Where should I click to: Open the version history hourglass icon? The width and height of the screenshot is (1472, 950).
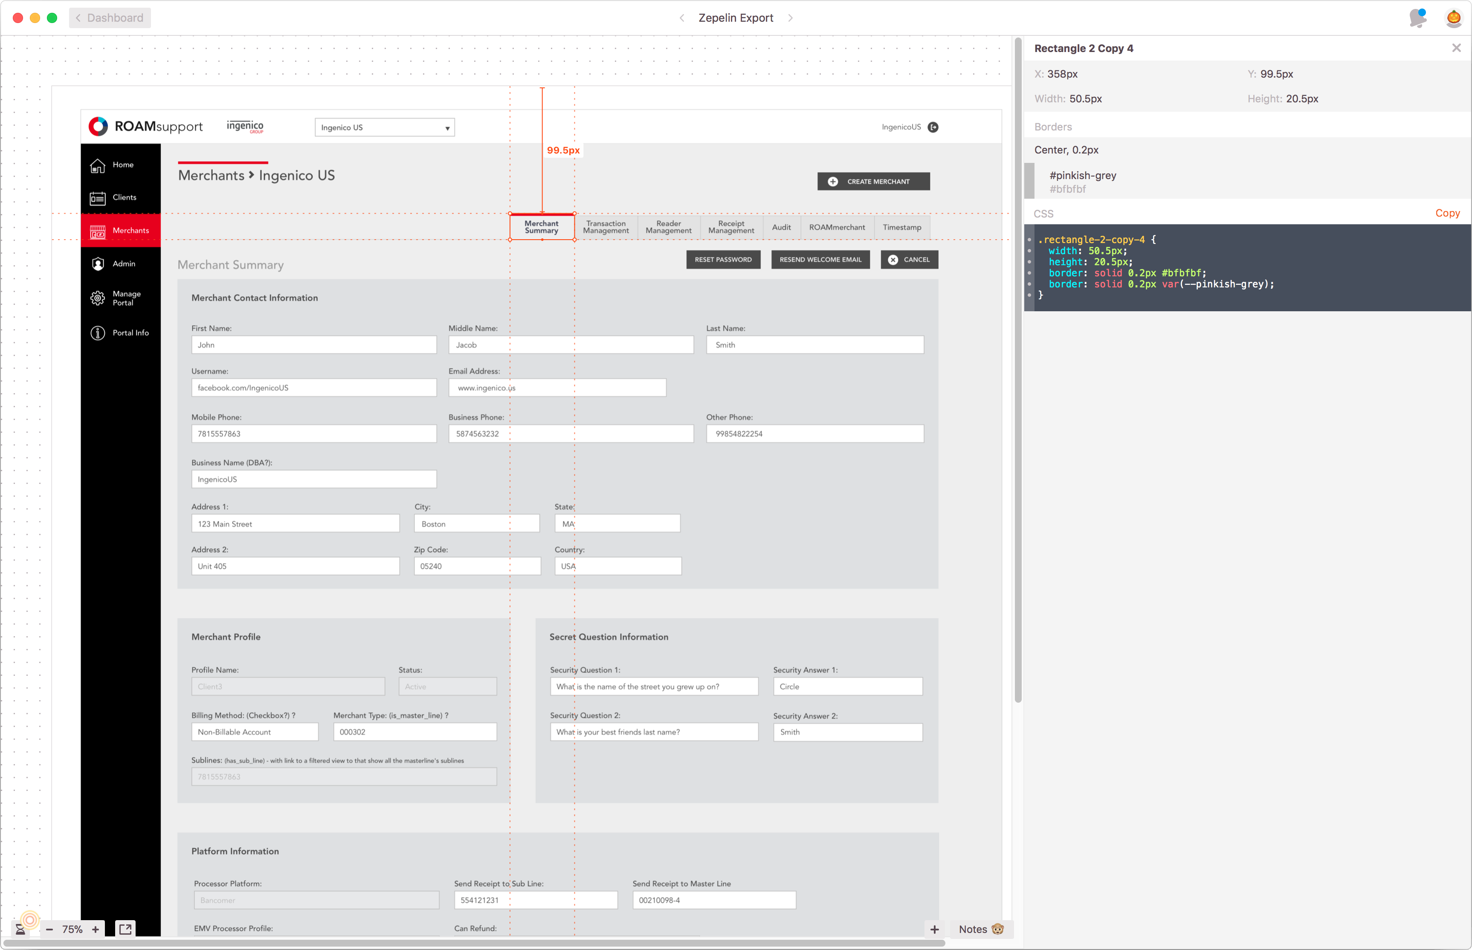[20, 929]
